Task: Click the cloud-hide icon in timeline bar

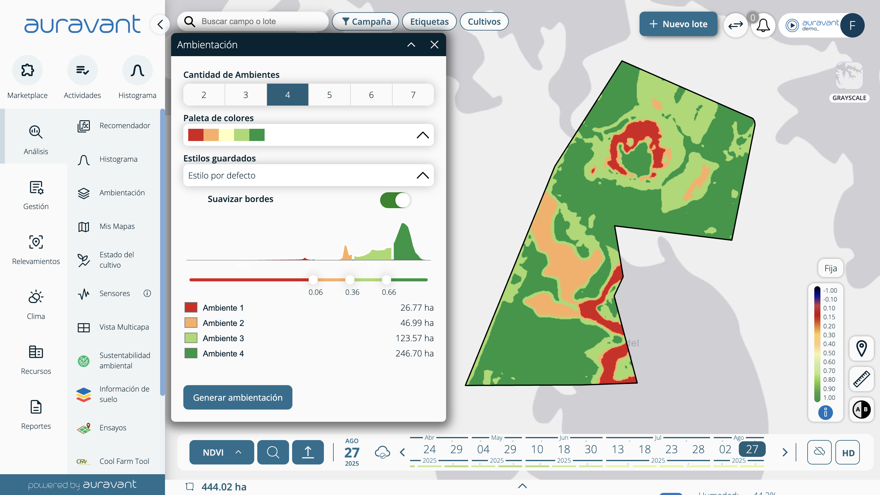Action: point(819,452)
